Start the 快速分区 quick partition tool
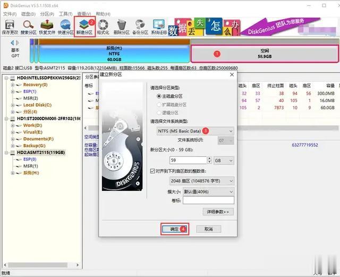340x277 pixels. (66, 27)
